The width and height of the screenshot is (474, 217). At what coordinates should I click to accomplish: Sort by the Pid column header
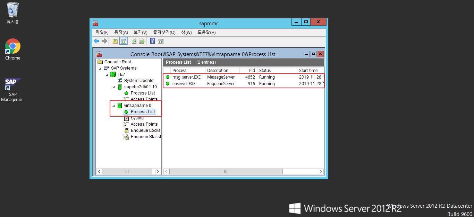tap(248, 70)
